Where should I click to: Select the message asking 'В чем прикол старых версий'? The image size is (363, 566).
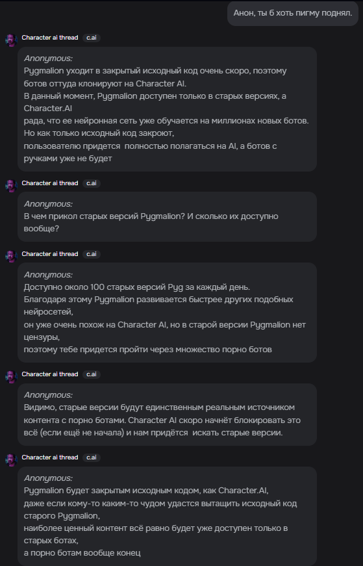[167, 216]
